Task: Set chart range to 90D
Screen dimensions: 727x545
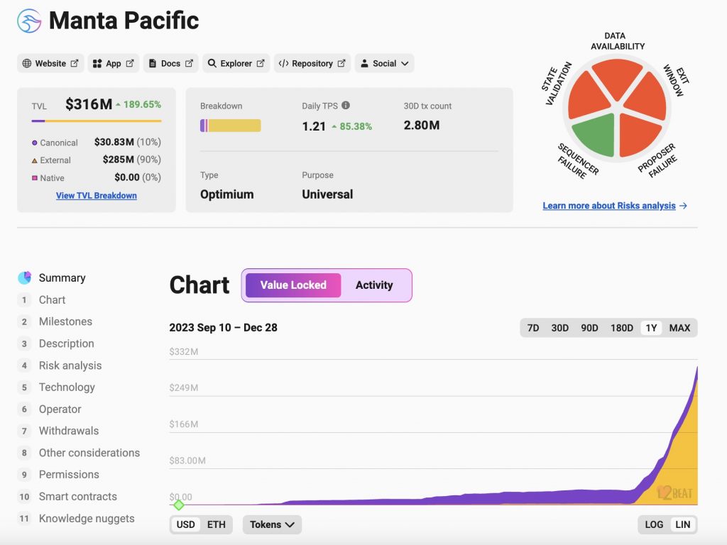Action: tap(589, 328)
